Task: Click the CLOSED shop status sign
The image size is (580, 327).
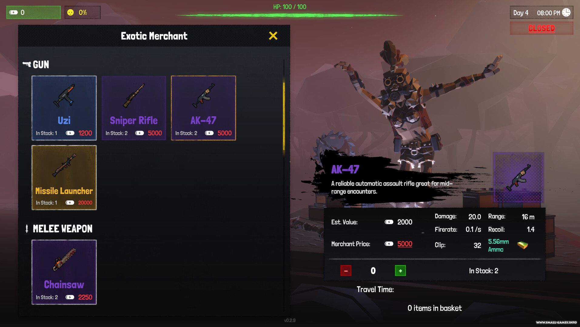Action: tap(541, 28)
